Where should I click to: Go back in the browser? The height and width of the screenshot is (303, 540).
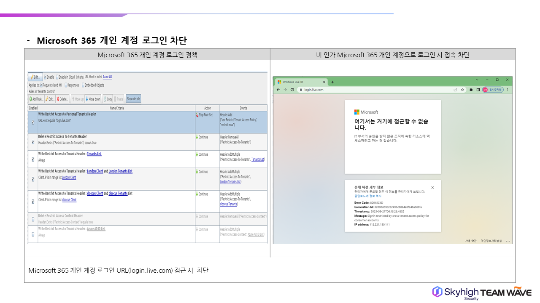click(x=278, y=90)
